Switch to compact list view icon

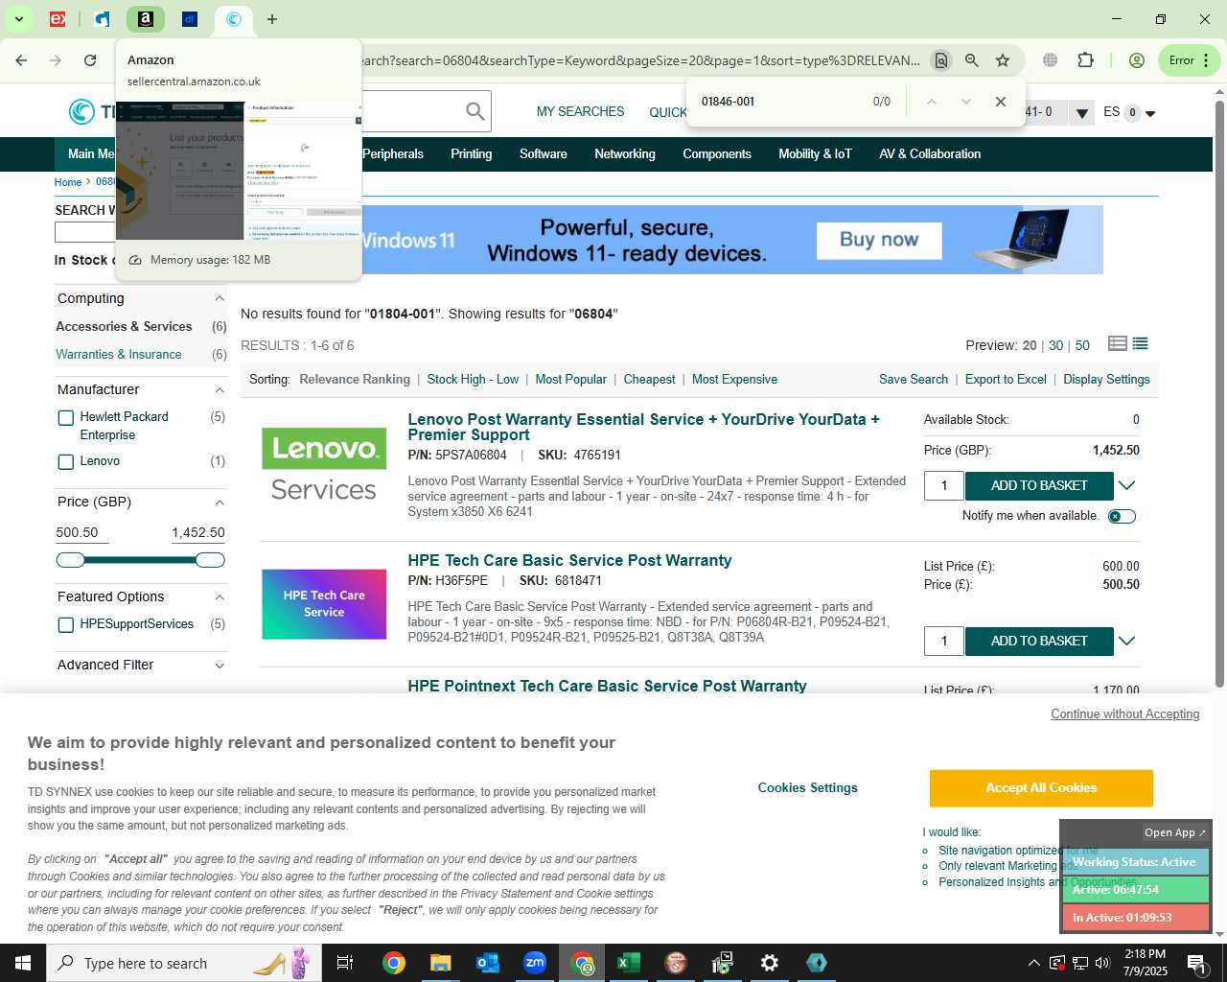pyautogui.click(x=1140, y=343)
